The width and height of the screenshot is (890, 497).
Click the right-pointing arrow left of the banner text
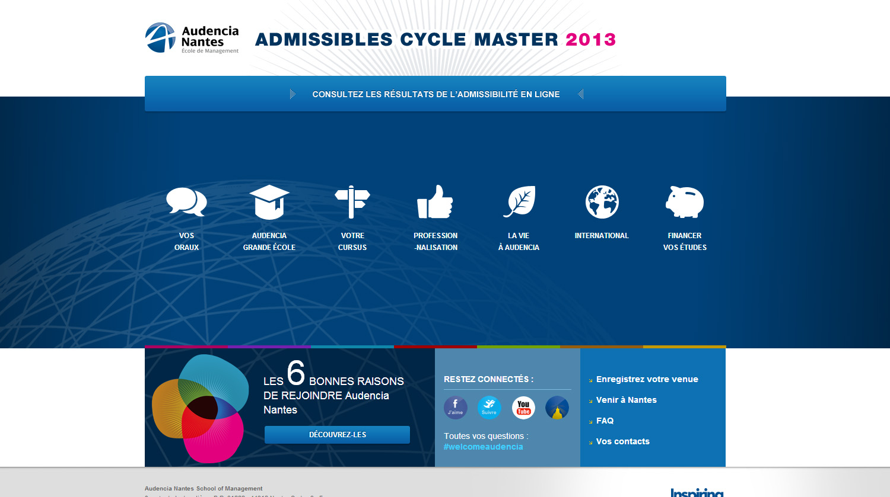coord(293,94)
